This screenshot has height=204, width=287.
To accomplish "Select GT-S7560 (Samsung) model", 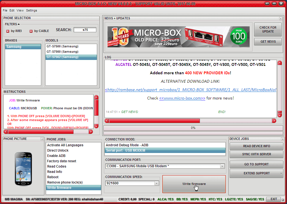I will click(x=71, y=52).
